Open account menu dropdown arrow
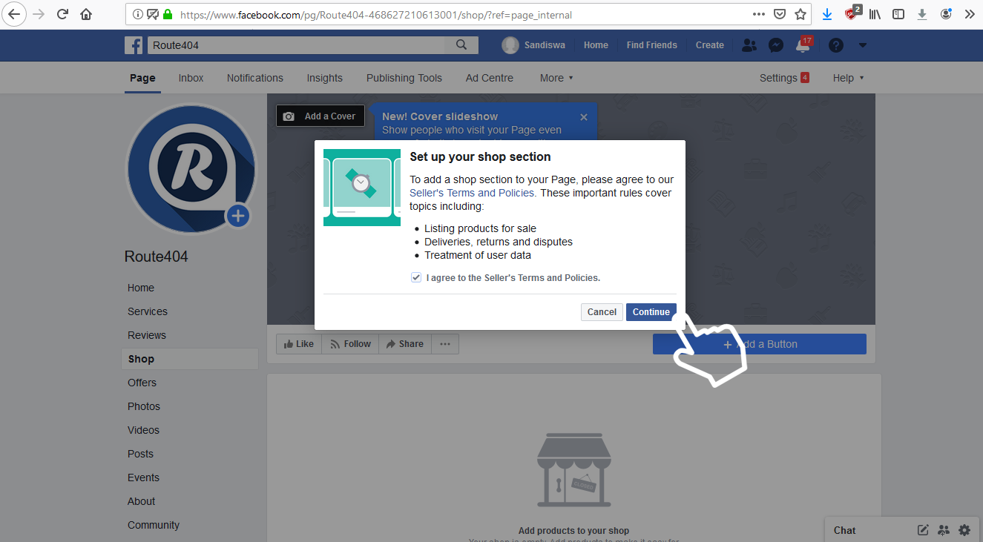Image resolution: width=983 pixels, height=542 pixels. 862,45
